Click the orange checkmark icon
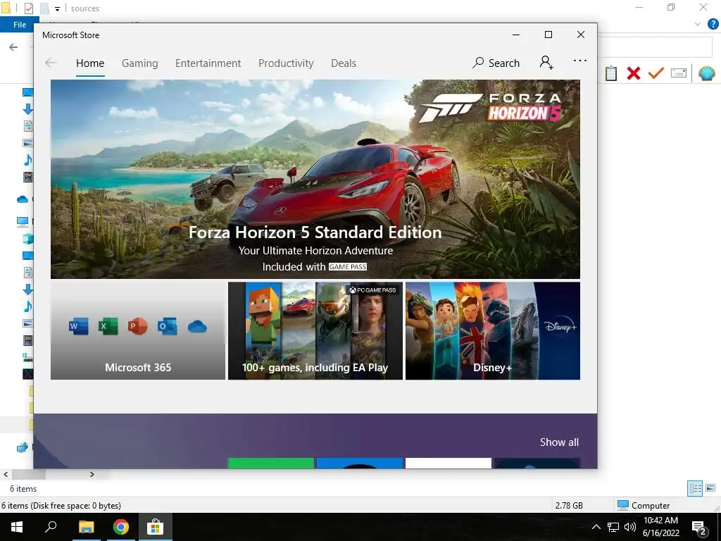This screenshot has width=721, height=541. (656, 73)
